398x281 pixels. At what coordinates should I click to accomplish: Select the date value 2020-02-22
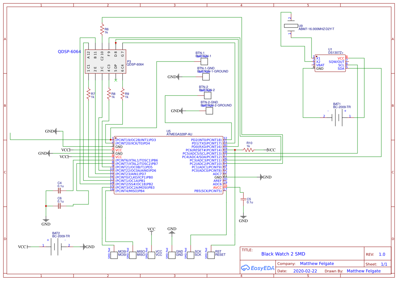coord(305,271)
